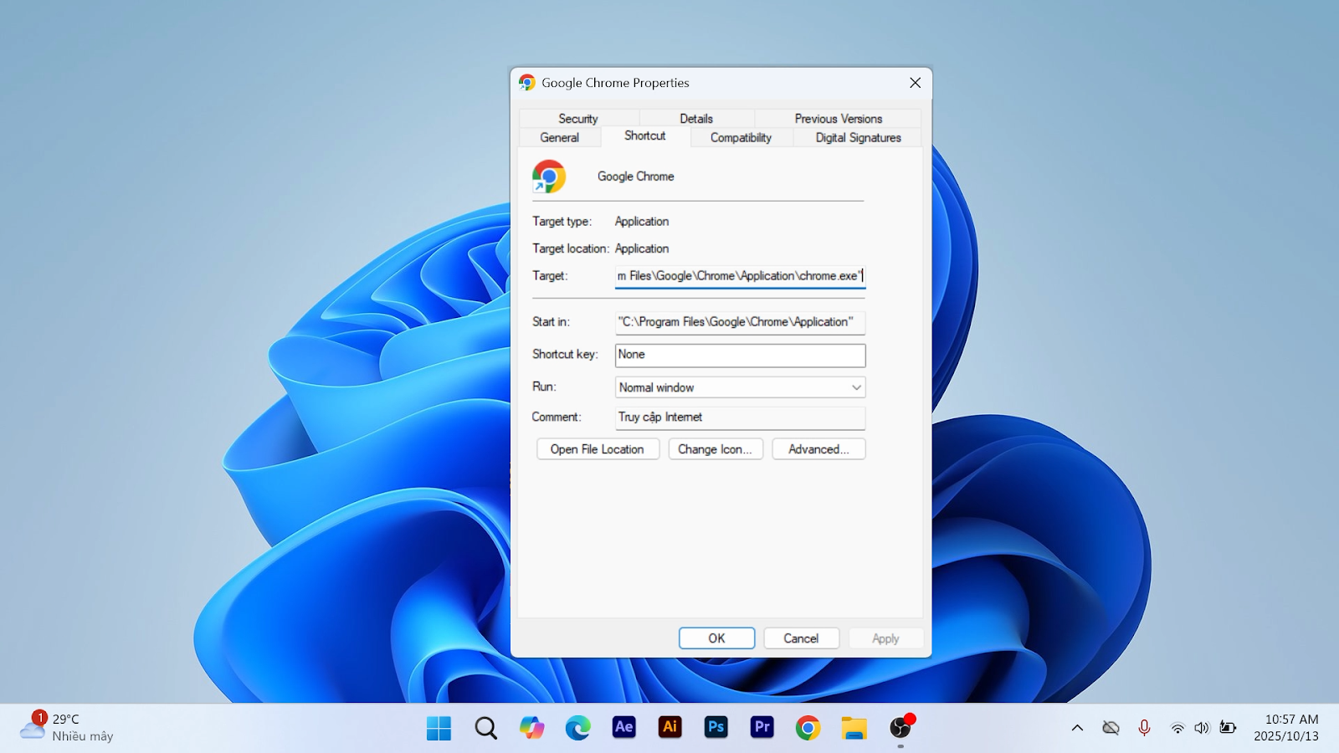The height and width of the screenshot is (753, 1339).
Task: Show hidden system tray icons chevron
Action: click(x=1077, y=728)
